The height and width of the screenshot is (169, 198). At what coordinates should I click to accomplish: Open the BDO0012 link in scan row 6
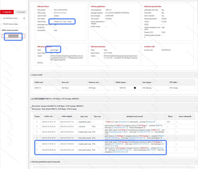144,148
